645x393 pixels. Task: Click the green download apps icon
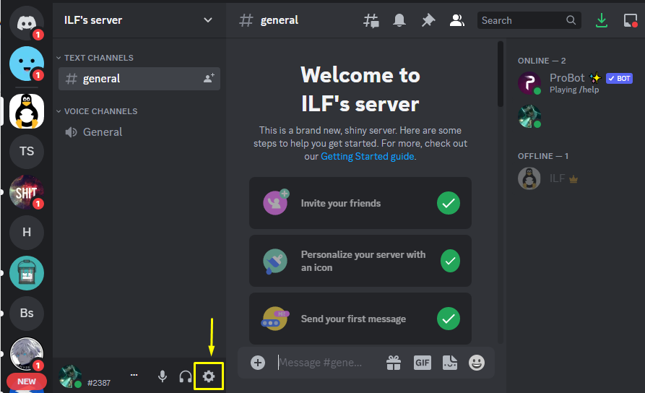602,20
